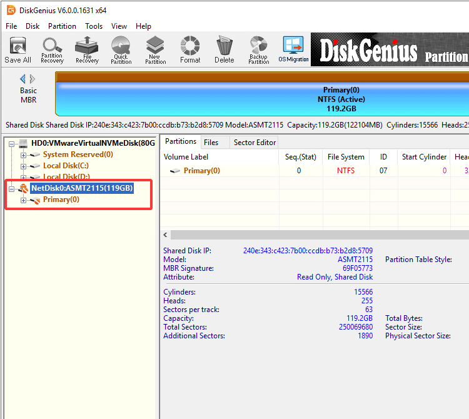
Task: Go to the previous disk arrow
Action: coord(23,79)
